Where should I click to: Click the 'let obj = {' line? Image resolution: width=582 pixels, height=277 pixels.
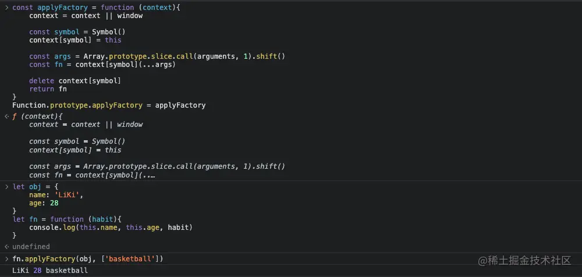tap(36, 186)
